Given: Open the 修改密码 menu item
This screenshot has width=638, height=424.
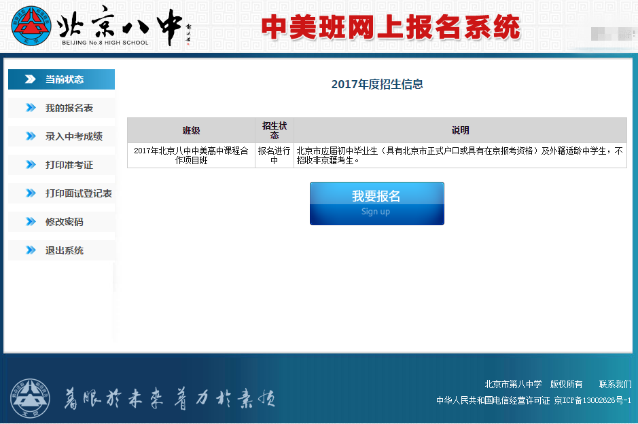Looking at the screenshot, I should point(64,222).
